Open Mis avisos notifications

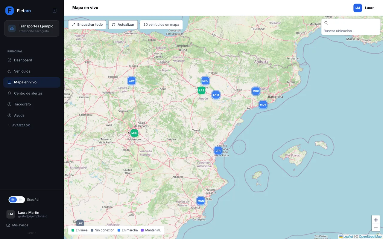coord(17,225)
